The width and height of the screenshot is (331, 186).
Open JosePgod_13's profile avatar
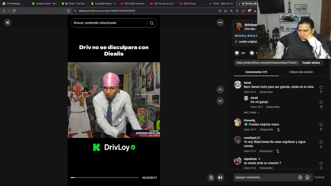tap(238, 140)
